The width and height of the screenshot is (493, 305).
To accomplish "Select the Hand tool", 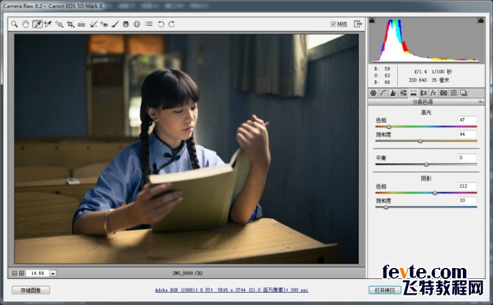I will coord(25,24).
